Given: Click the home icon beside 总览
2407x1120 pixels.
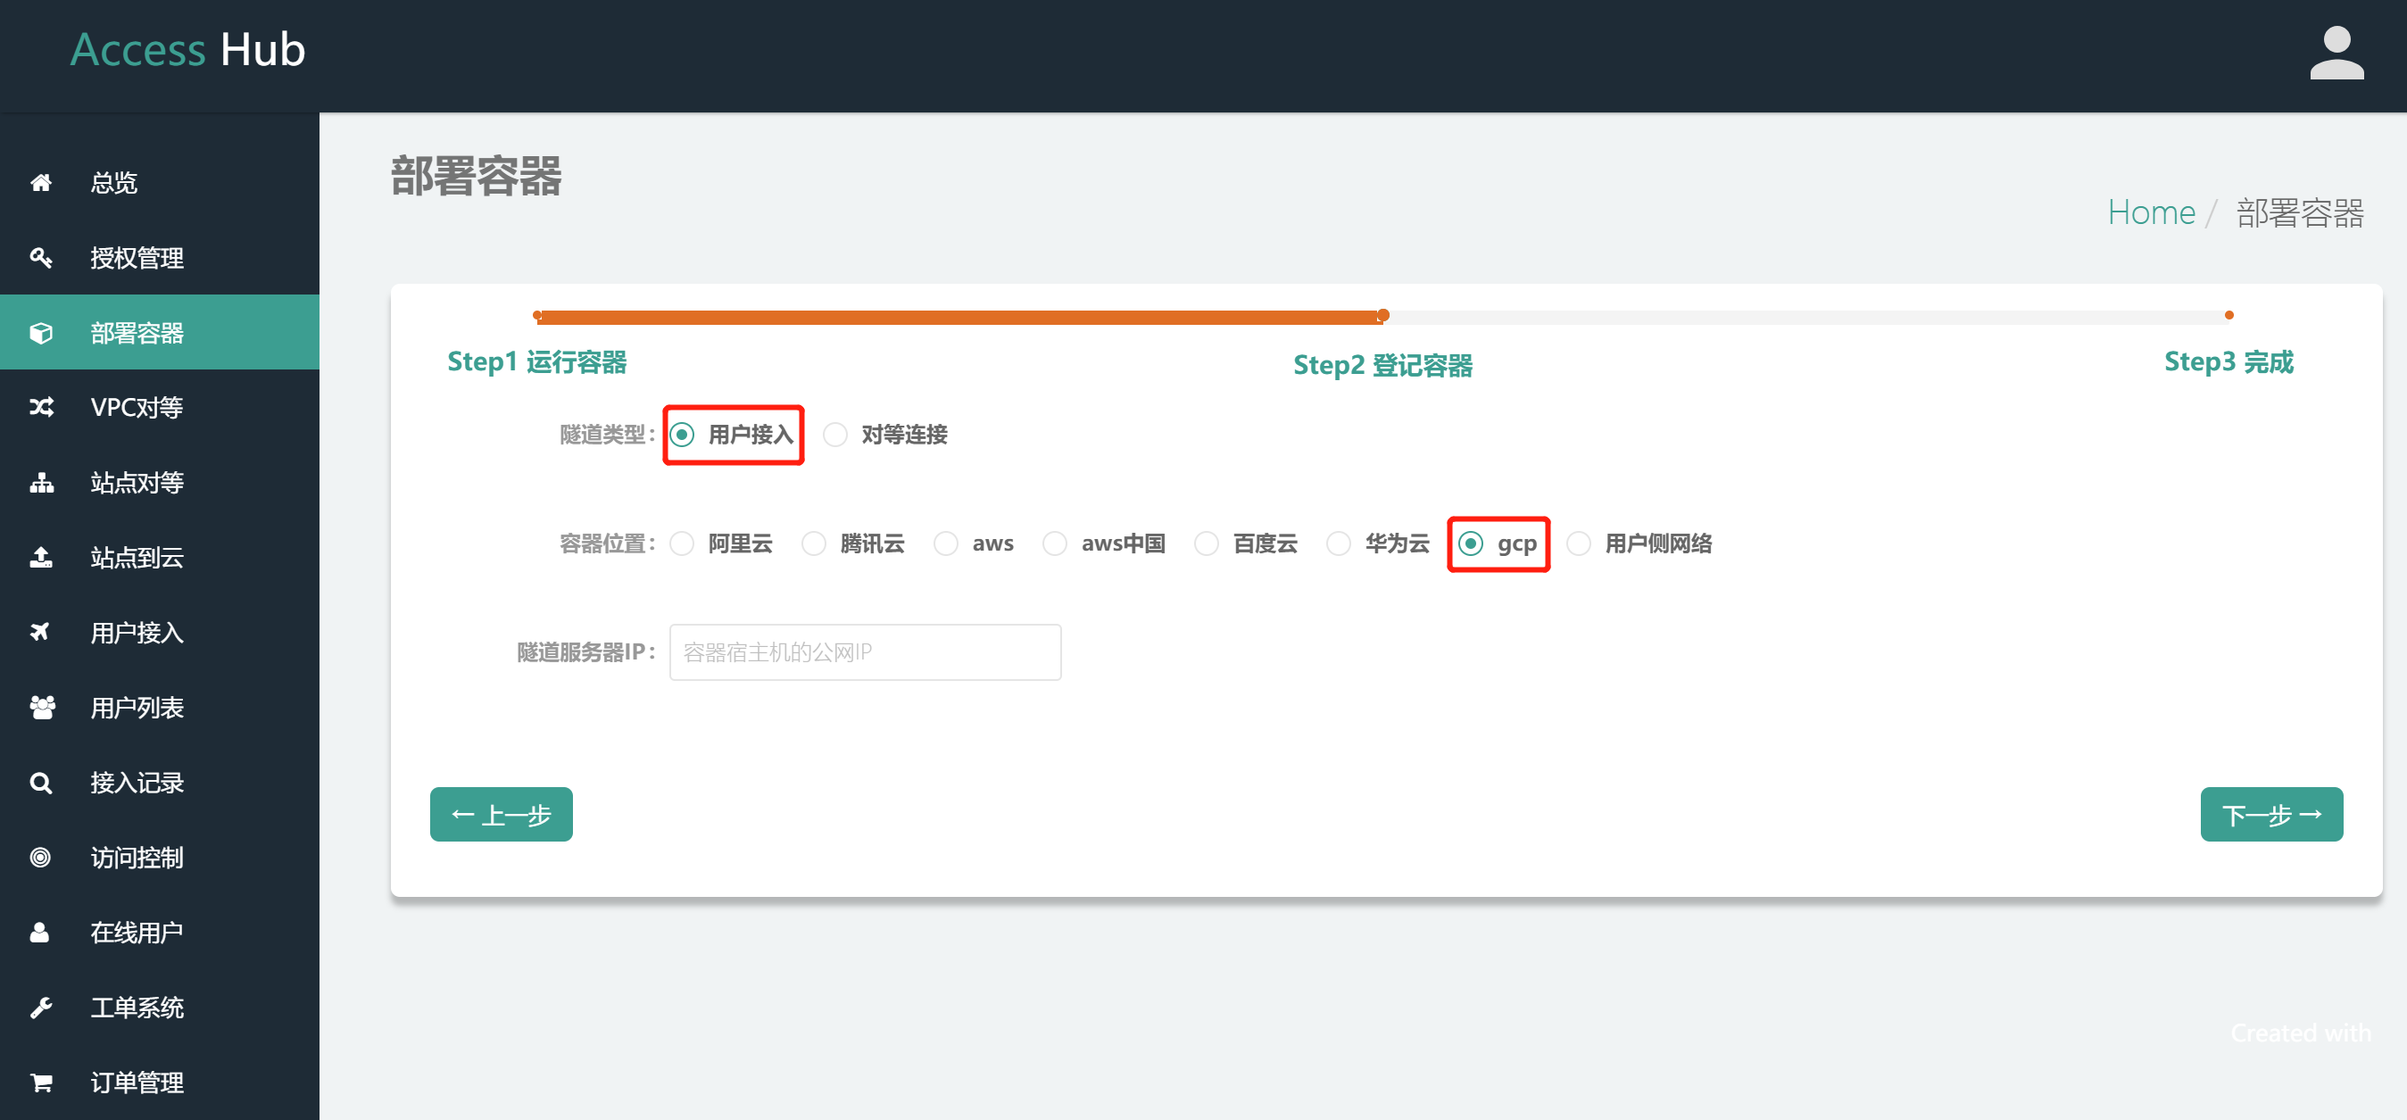Looking at the screenshot, I should click(41, 182).
